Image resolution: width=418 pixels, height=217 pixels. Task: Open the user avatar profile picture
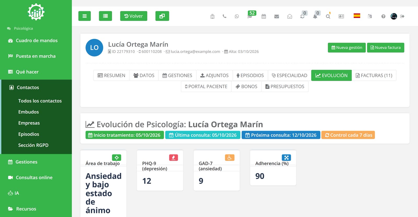click(x=394, y=16)
